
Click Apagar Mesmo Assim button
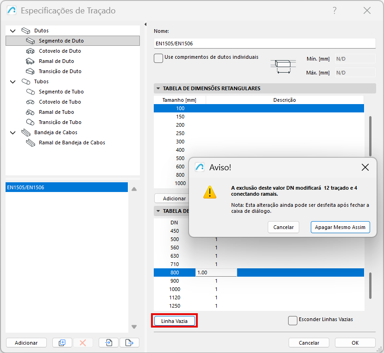tap(340, 227)
